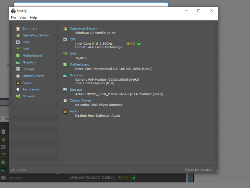Click the Peripherals mouse icon in sidebar
250x188 pixels.
click(18, 89)
